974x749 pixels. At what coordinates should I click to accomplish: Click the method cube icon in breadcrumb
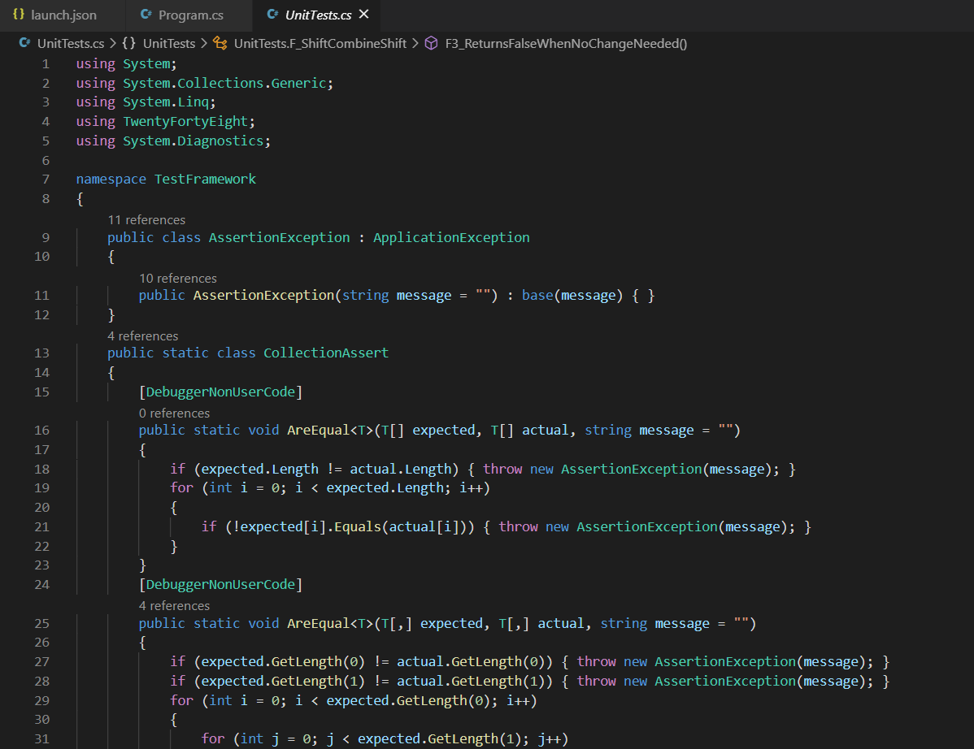coord(431,43)
